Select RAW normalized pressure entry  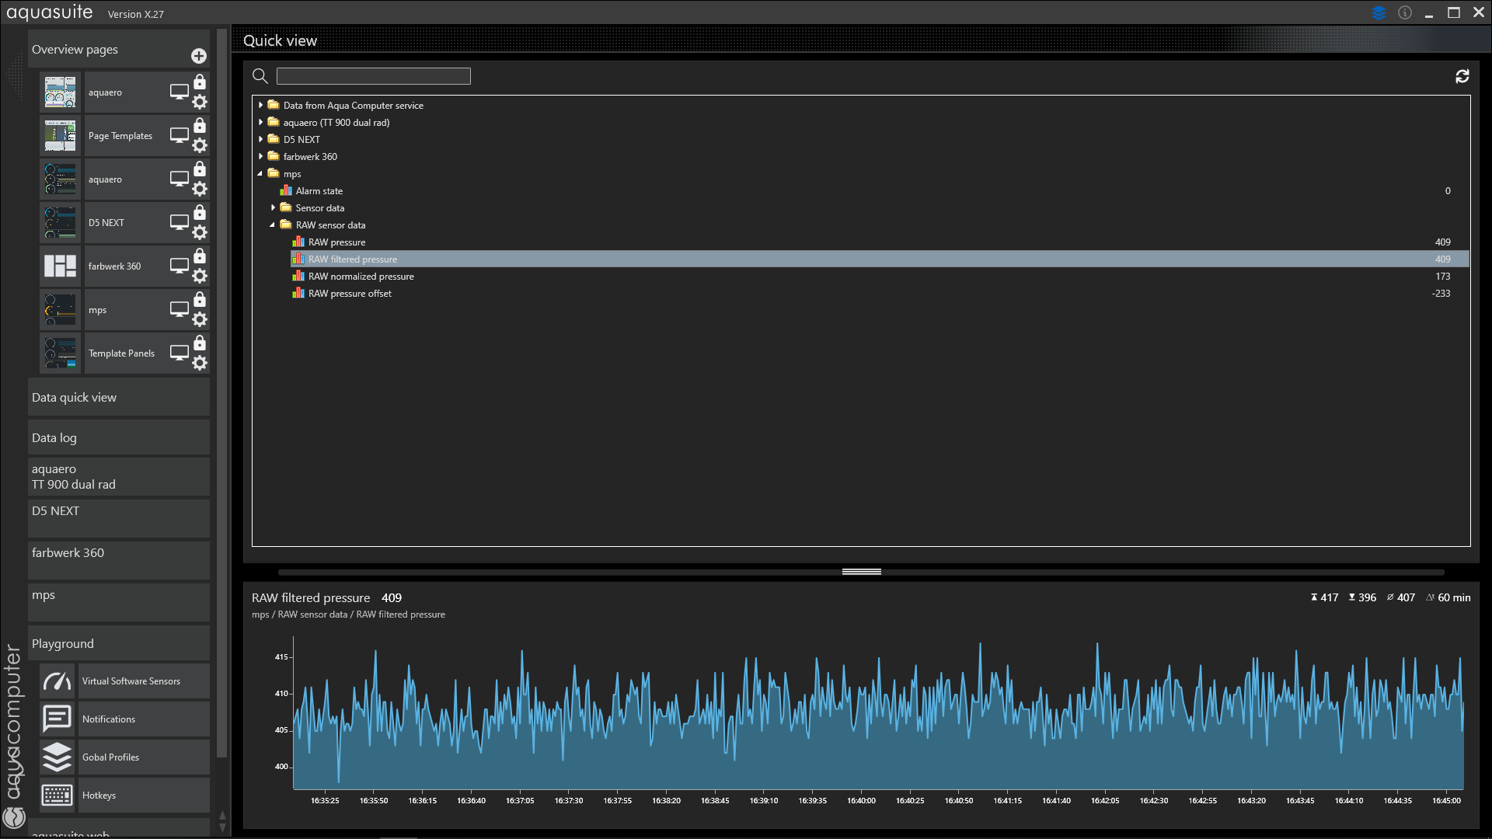pos(361,277)
